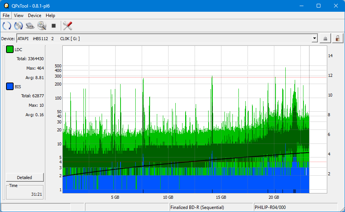Screen dimensions: 345x212
Task: Click the rescan devices refresh icon
Action: [7, 26]
